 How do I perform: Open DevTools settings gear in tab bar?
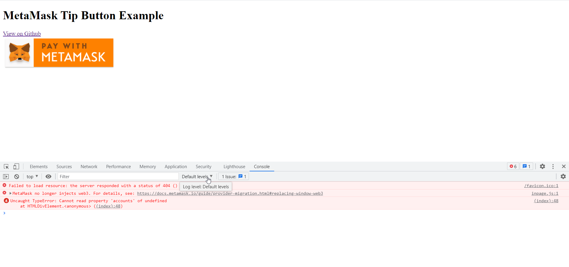pyautogui.click(x=542, y=167)
